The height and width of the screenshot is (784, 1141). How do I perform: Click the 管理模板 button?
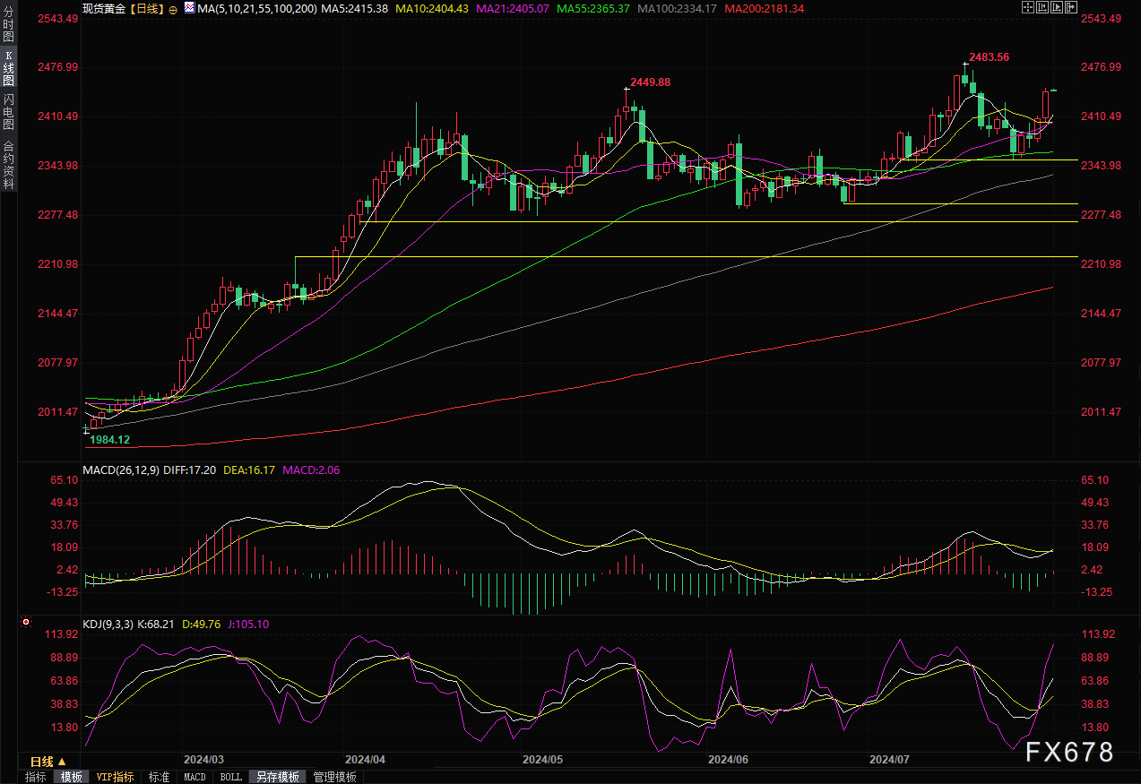click(334, 777)
